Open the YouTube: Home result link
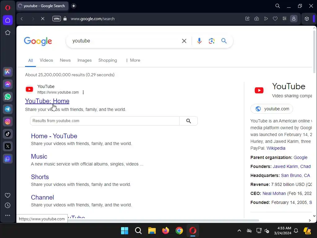 point(47,101)
